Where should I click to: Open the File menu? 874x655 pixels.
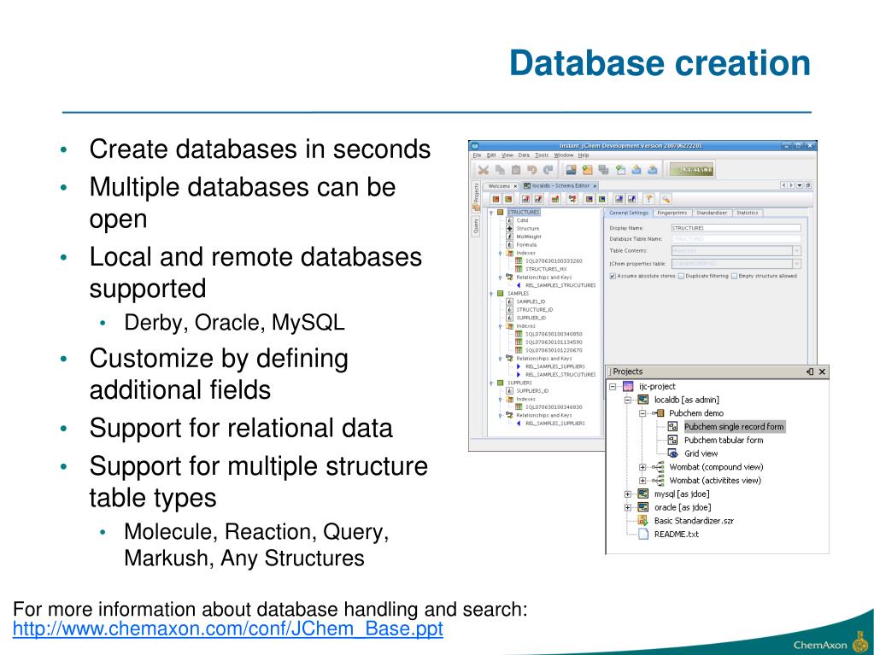click(x=477, y=155)
